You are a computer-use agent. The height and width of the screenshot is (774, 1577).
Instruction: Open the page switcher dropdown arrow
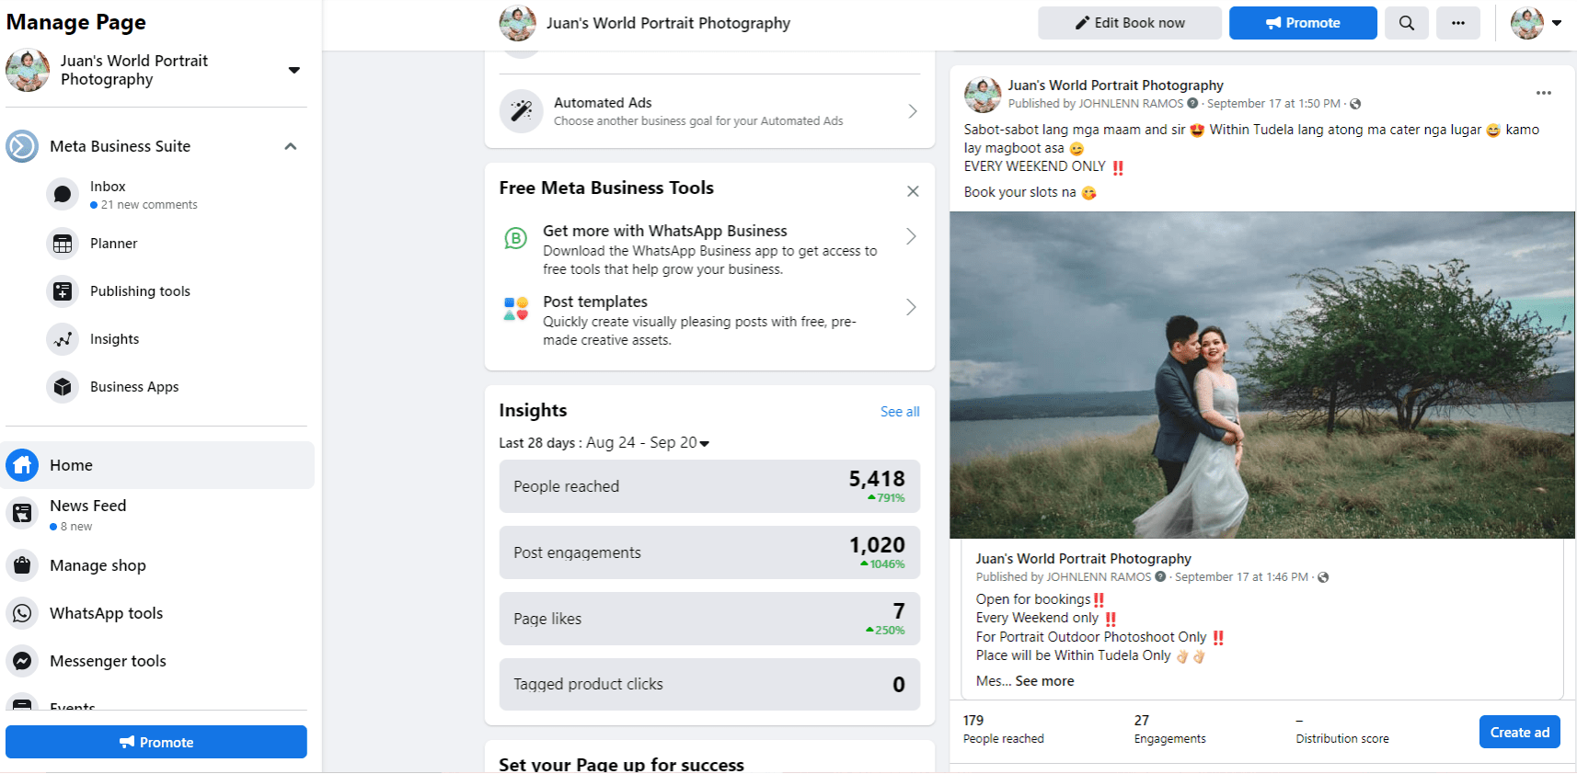(294, 70)
